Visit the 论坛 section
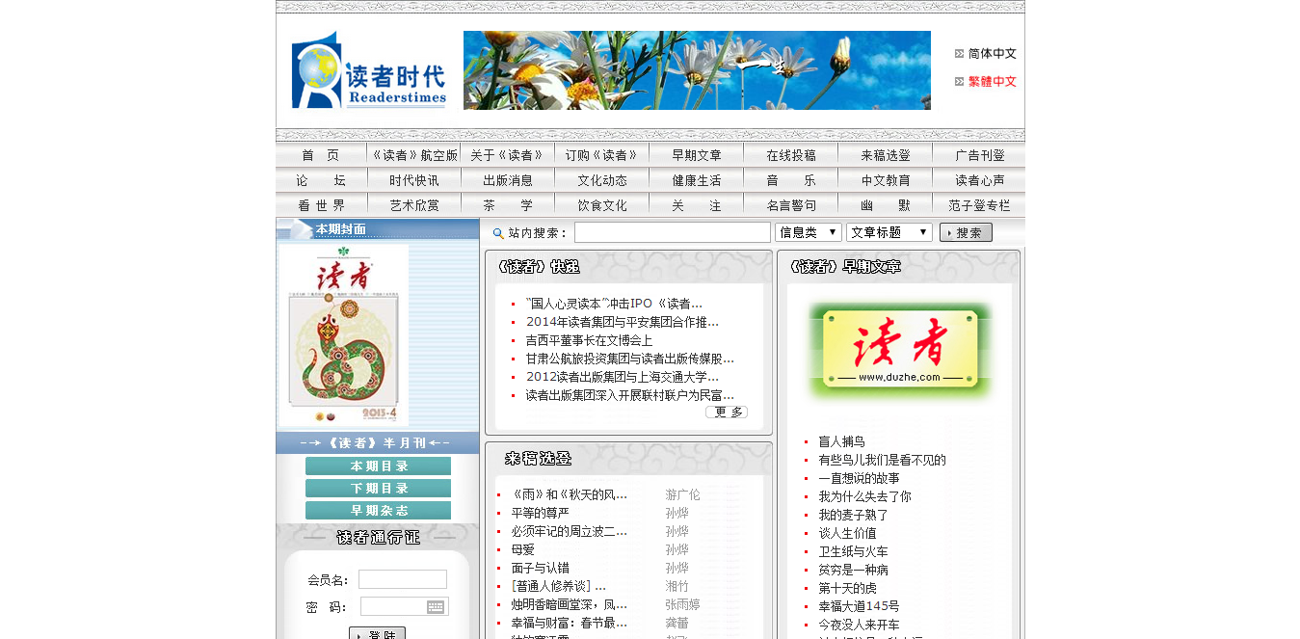Screen dimensions: 1300x639 click(321, 180)
